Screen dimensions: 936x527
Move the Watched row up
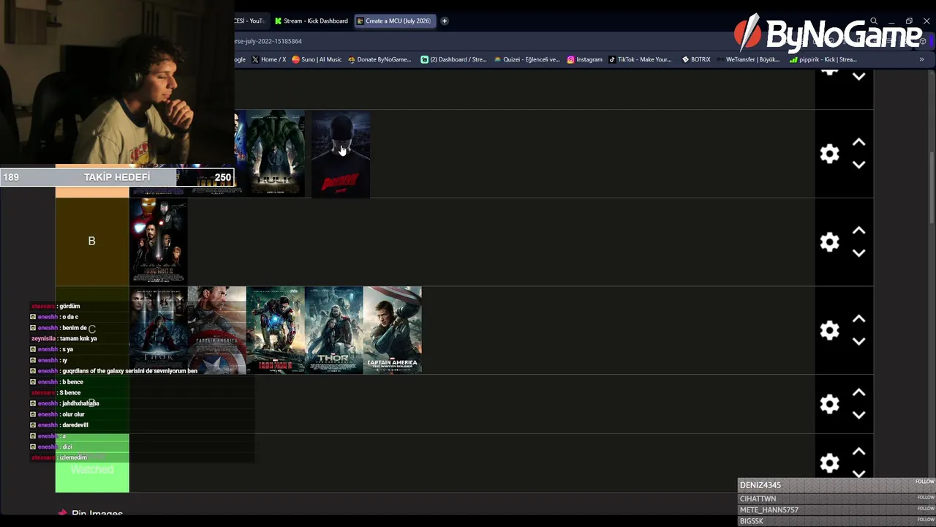[x=859, y=452]
